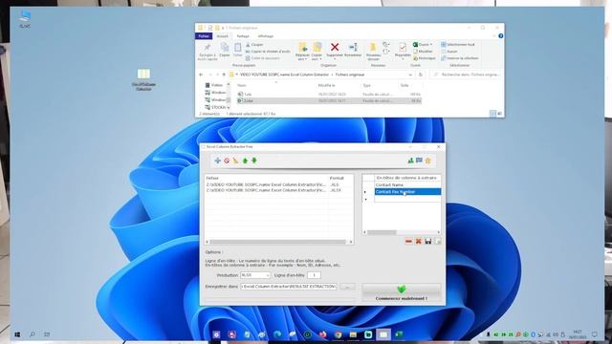This screenshot has height=344, width=612.
Task: Click the Nouveau dossier icon in ribbon
Action: click(374, 52)
